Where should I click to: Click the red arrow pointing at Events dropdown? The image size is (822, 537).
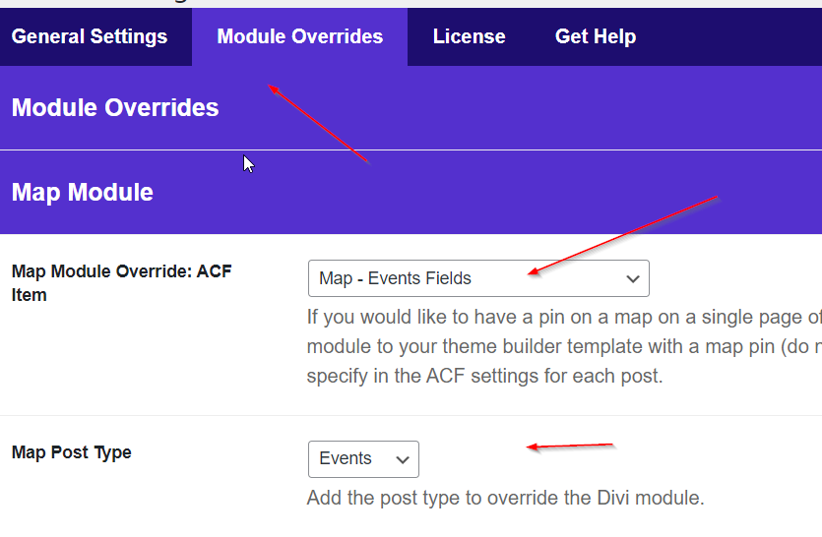click(570, 447)
